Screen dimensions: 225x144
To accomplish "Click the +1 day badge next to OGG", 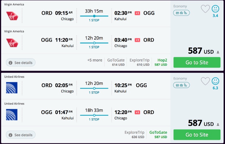I will tap(137, 13).
